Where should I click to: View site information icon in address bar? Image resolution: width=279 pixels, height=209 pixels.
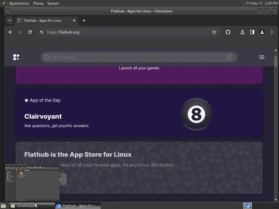coord(42,32)
